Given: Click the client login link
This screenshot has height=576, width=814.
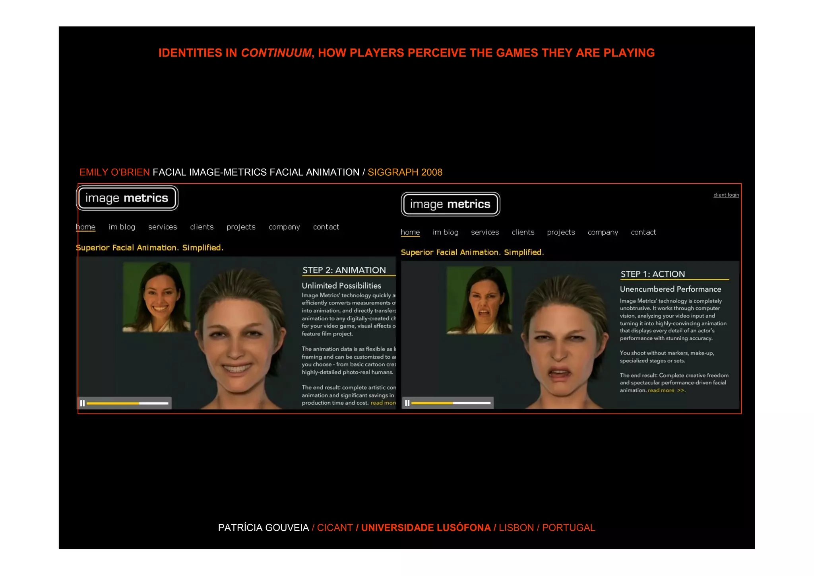Looking at the screenshot, I should (726, 195).
